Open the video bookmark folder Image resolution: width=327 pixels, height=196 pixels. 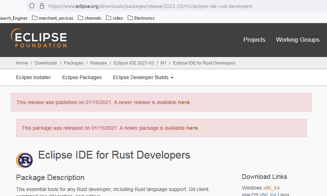click(x=114, y=18)
